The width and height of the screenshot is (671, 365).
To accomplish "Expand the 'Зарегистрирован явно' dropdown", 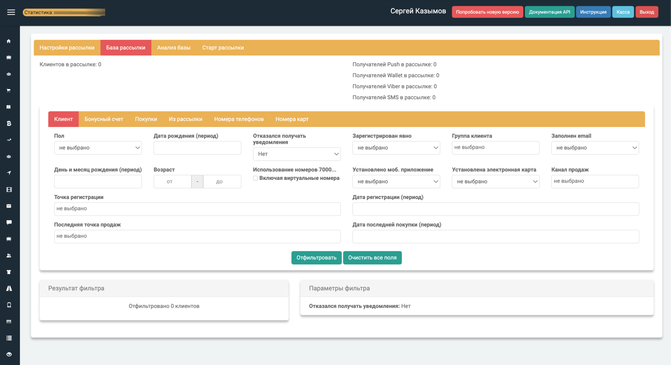I will (x=396, y=148).
